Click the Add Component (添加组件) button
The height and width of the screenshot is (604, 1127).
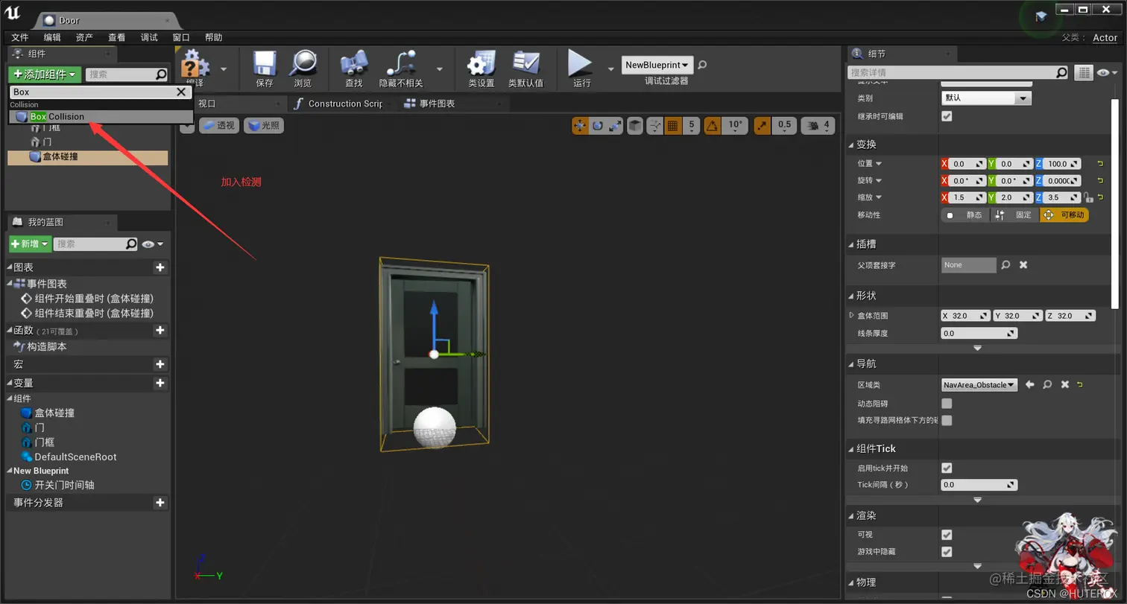coord(44,74)
